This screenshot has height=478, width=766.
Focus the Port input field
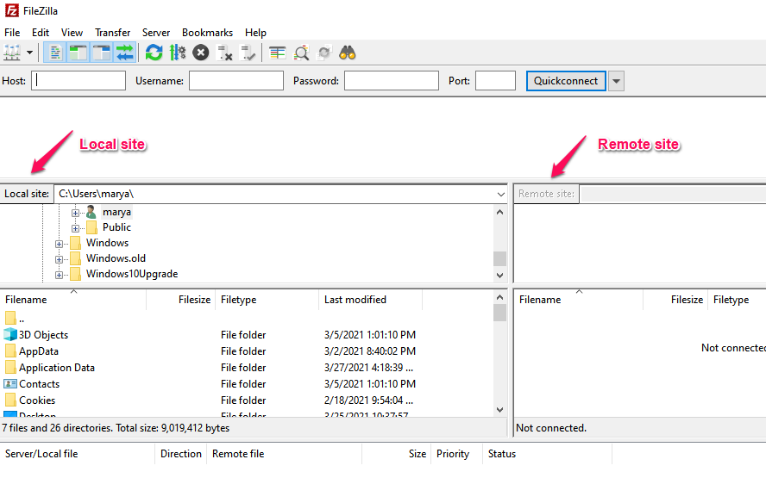[x=495, y=81]
